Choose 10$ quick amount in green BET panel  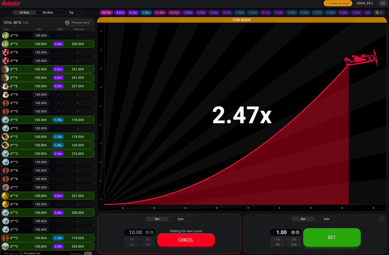pyautogui.click(x=294, y=244)
